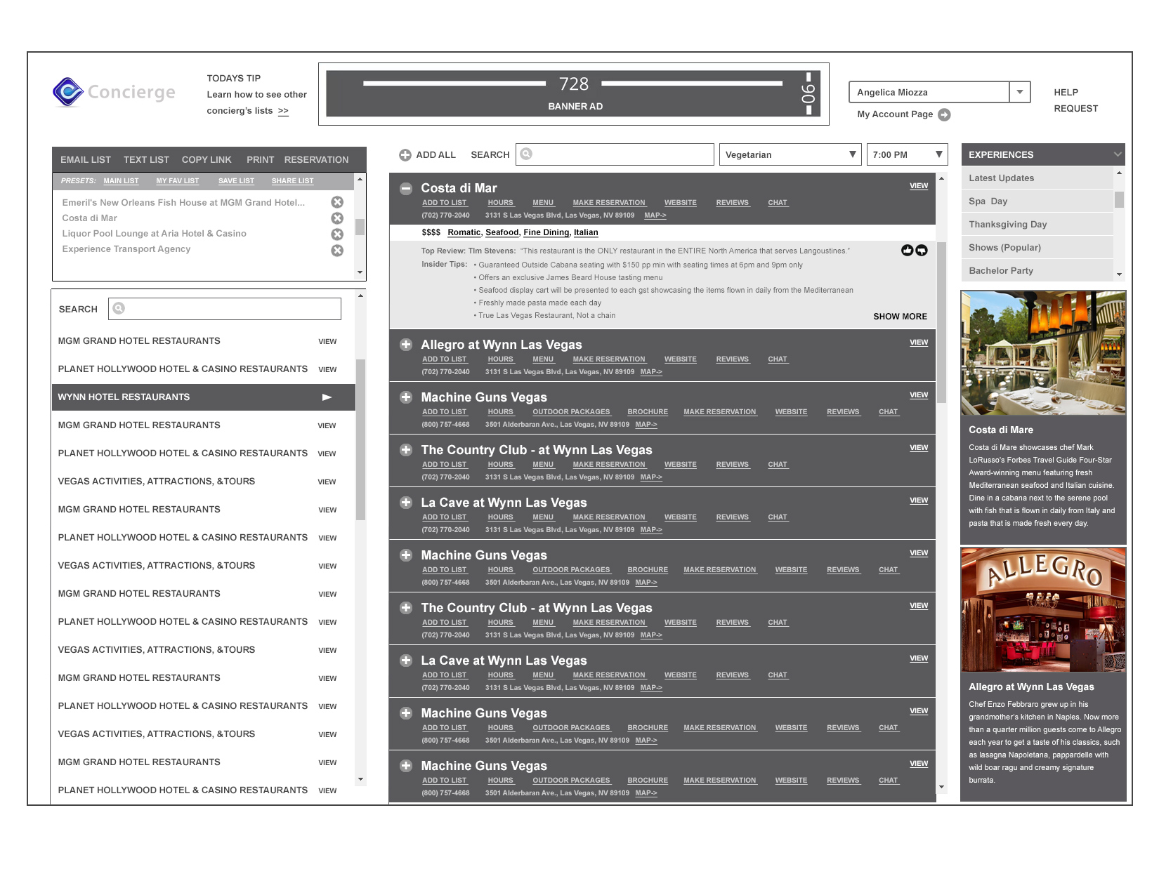Click Make Reservation for Costa di Mar
The image size is (1159, 895).
tap(609, 203)
